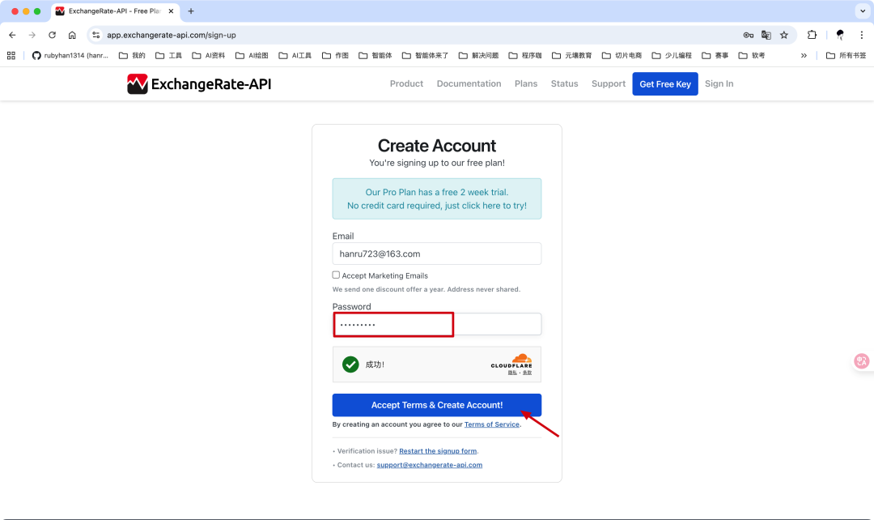
Task: Open the 所有书签 all bookmarks folder
Action: click(846, 55)
